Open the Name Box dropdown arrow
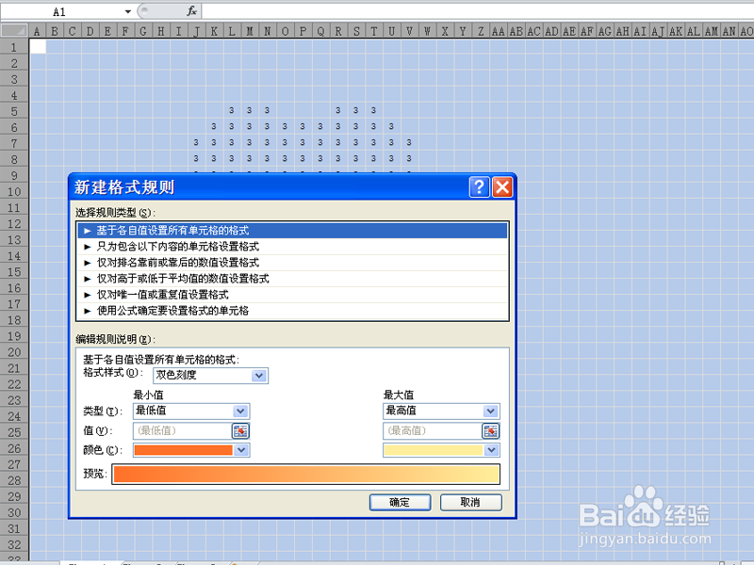754x565 pixels. [130, 11]
